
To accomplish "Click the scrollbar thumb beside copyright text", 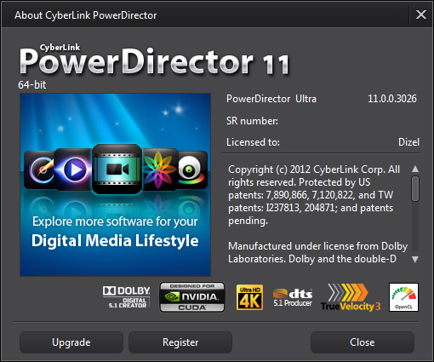I will (x=415, y=188).
